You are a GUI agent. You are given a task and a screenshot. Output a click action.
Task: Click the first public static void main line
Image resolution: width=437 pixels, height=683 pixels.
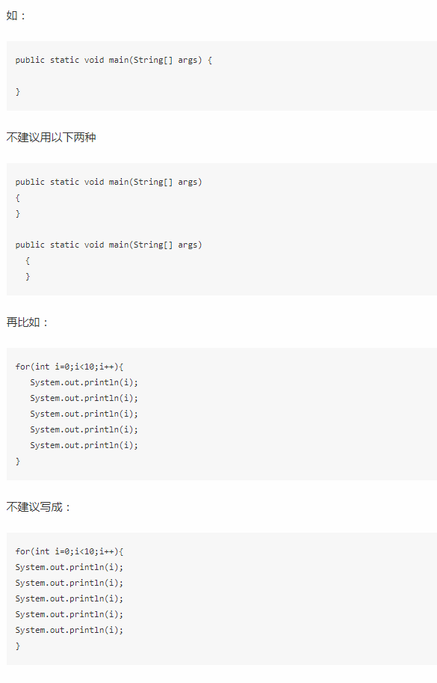tap(114, 60)
